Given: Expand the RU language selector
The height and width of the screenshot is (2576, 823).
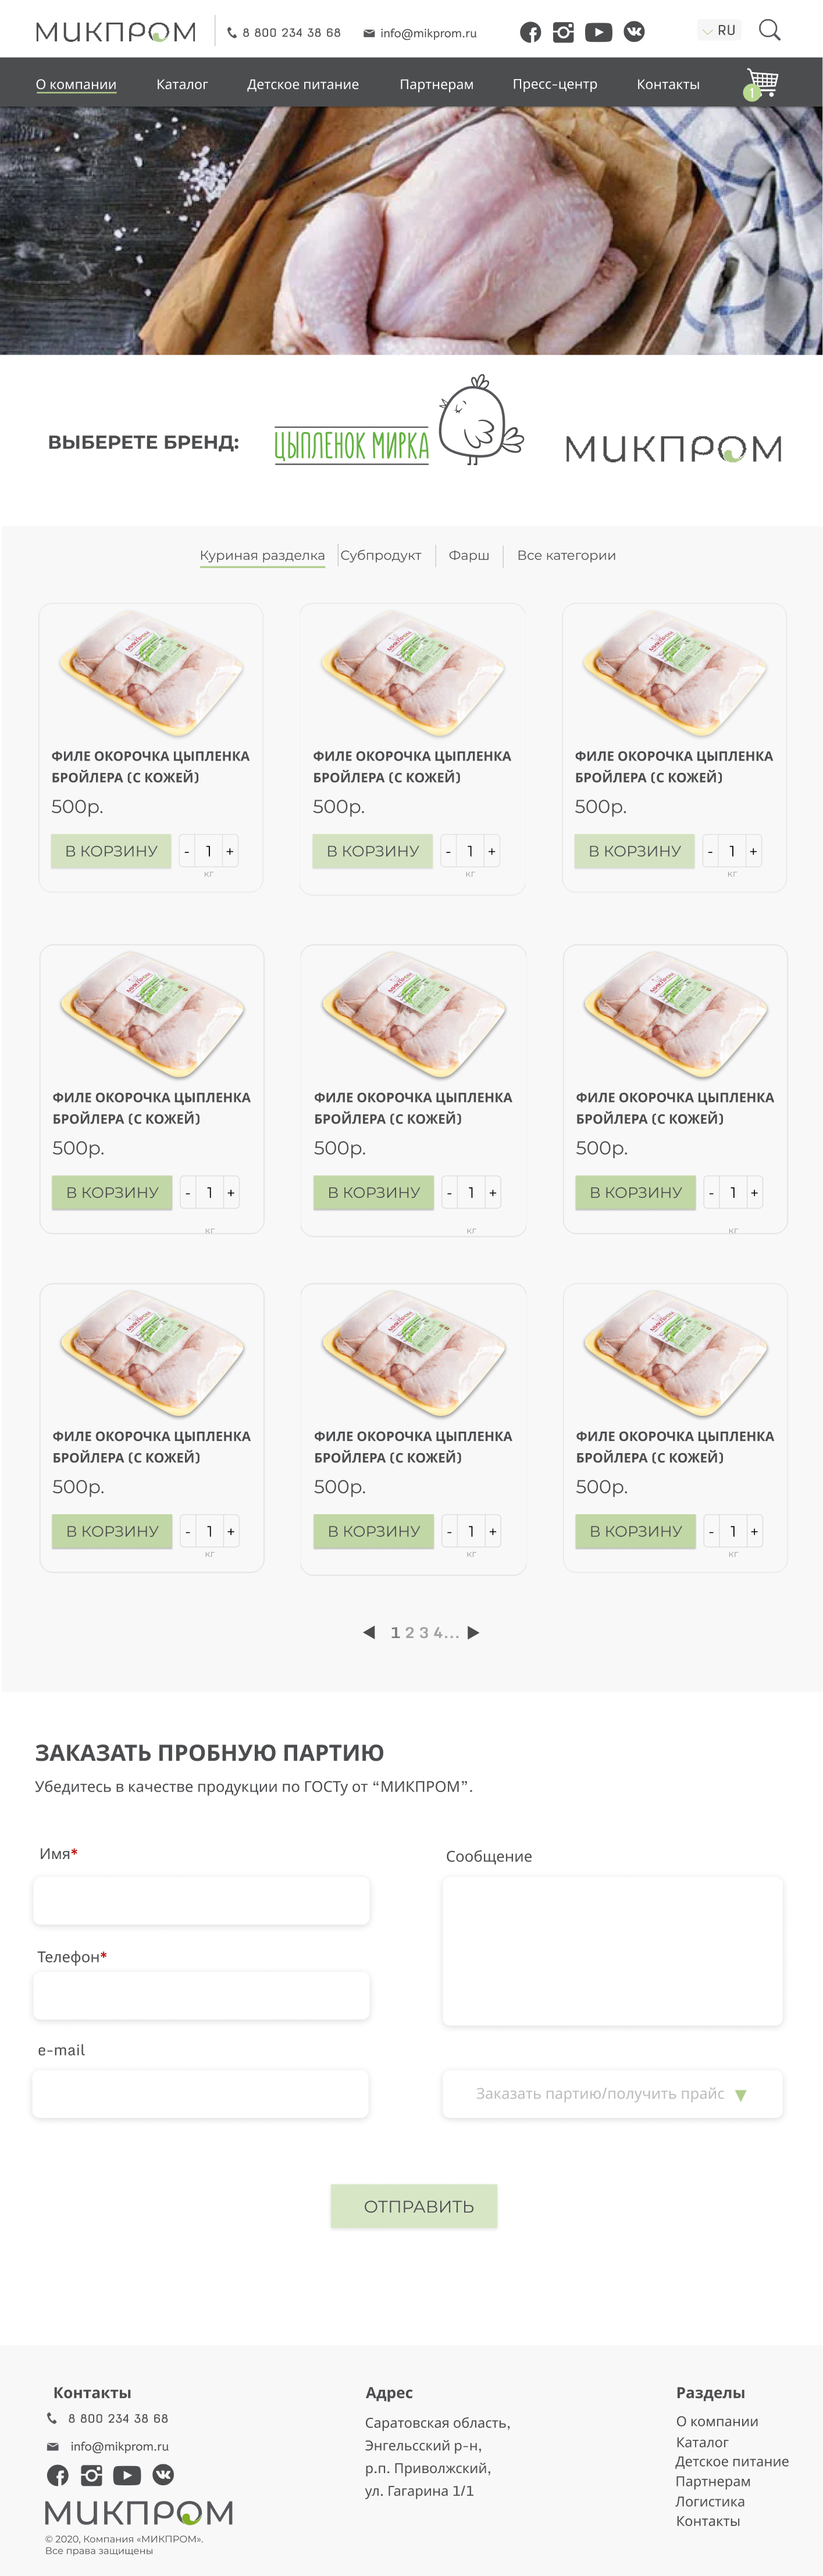Looking at the screenshot, I should click(x=719, y=31).
